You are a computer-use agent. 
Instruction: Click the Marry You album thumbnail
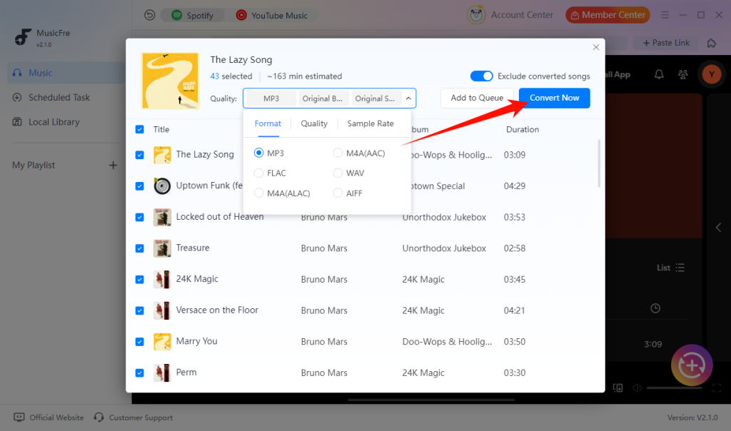tap(162, 342)
